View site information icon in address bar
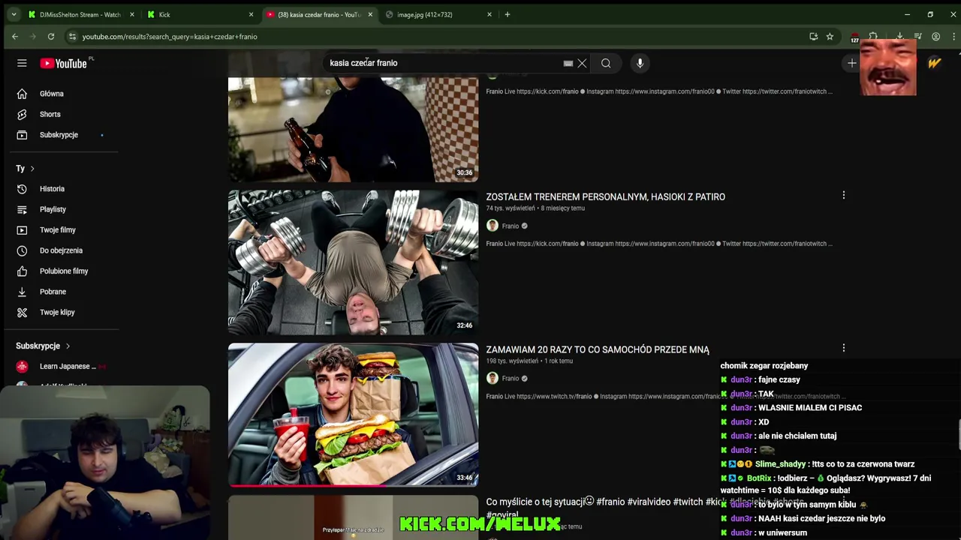This screenshot has height=540, width=961. (x=72, y=36)
